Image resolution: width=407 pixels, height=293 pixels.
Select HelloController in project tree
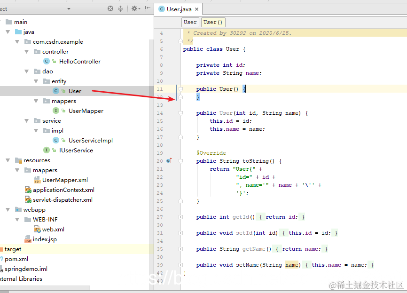click(x=80, y=62)
